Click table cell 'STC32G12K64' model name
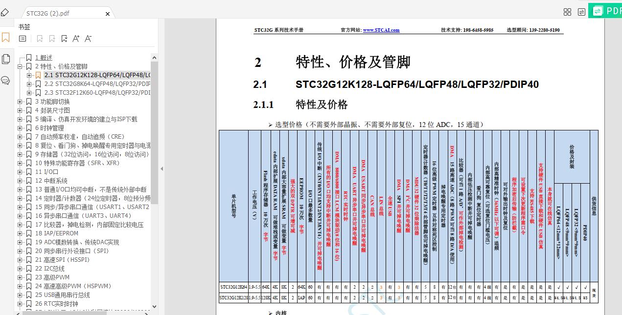Image resolution: width=622 pixels, height=315 pixels. (x=233, y=287)
